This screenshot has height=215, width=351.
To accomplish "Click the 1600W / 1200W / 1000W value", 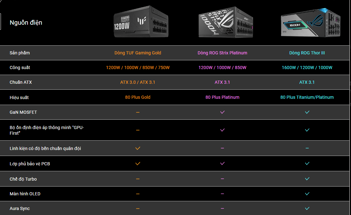I will (307, 67).
